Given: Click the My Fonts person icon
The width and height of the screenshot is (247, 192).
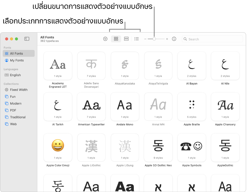Looking at the screenshot, I should tap(6, 60).
